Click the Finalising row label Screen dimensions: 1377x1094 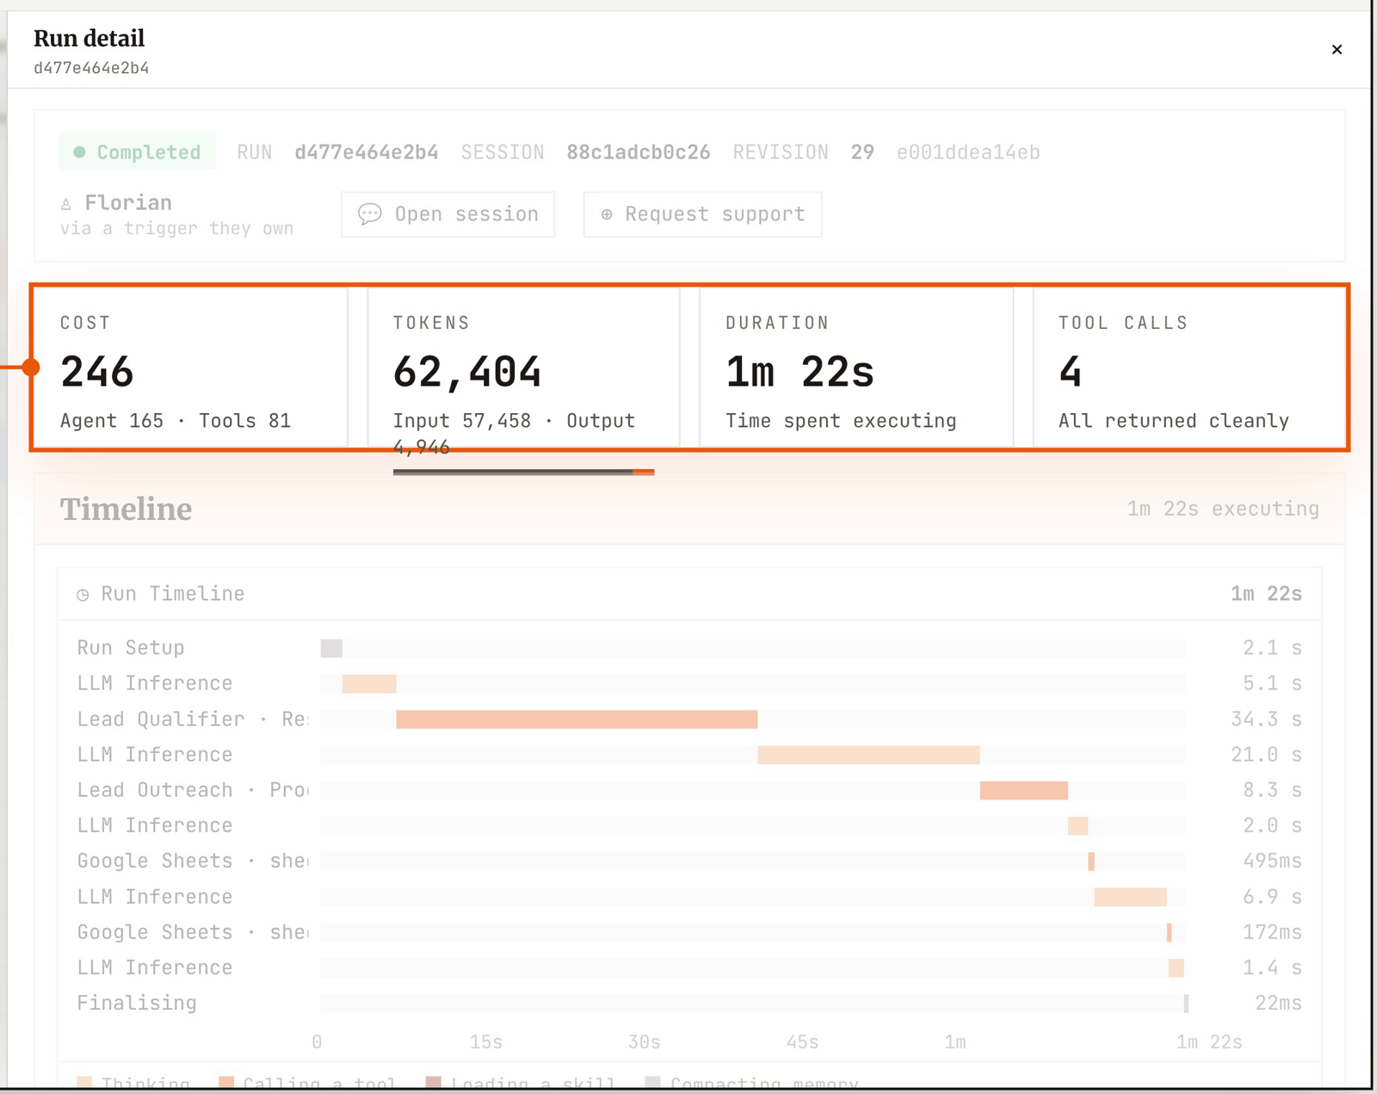click(x=137, y=1004)
